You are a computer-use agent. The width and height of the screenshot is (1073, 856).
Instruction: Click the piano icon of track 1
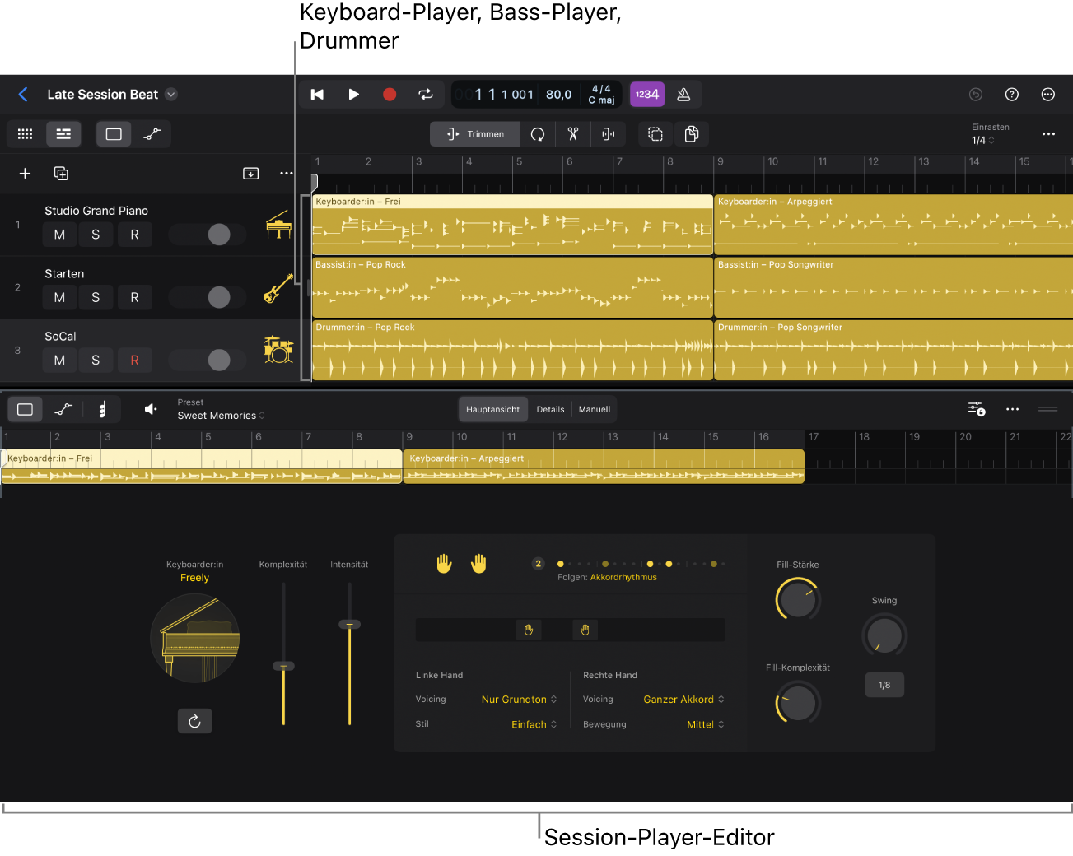(x=278, y=225)
